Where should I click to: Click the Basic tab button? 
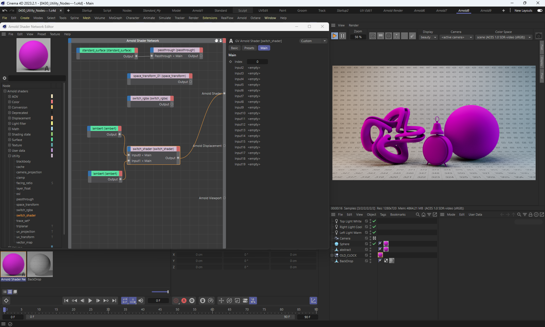point(234,48)
